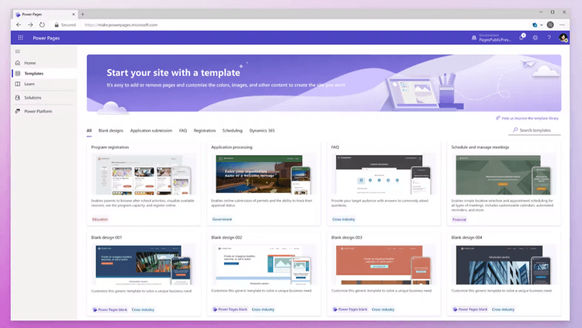Screen dimensions: 582x328
Task: Click Cross-industry tag on FAQ card
Action: [343, 219]
